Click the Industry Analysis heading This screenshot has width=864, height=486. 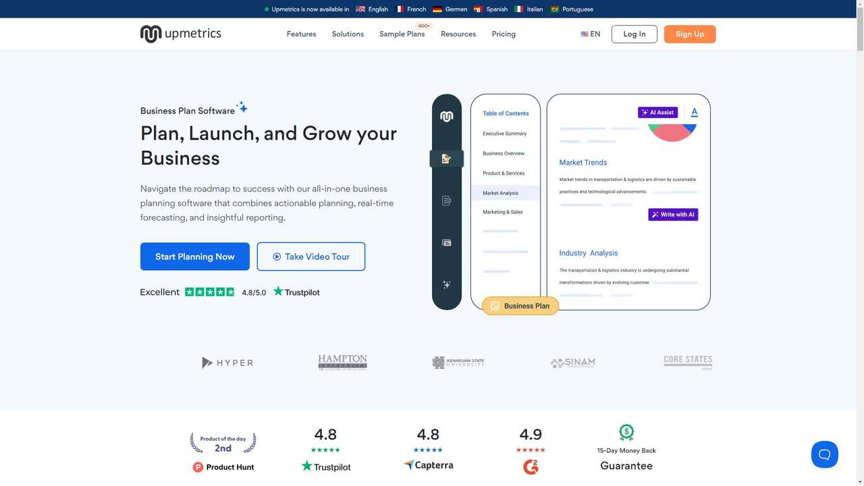click(589, 253)
